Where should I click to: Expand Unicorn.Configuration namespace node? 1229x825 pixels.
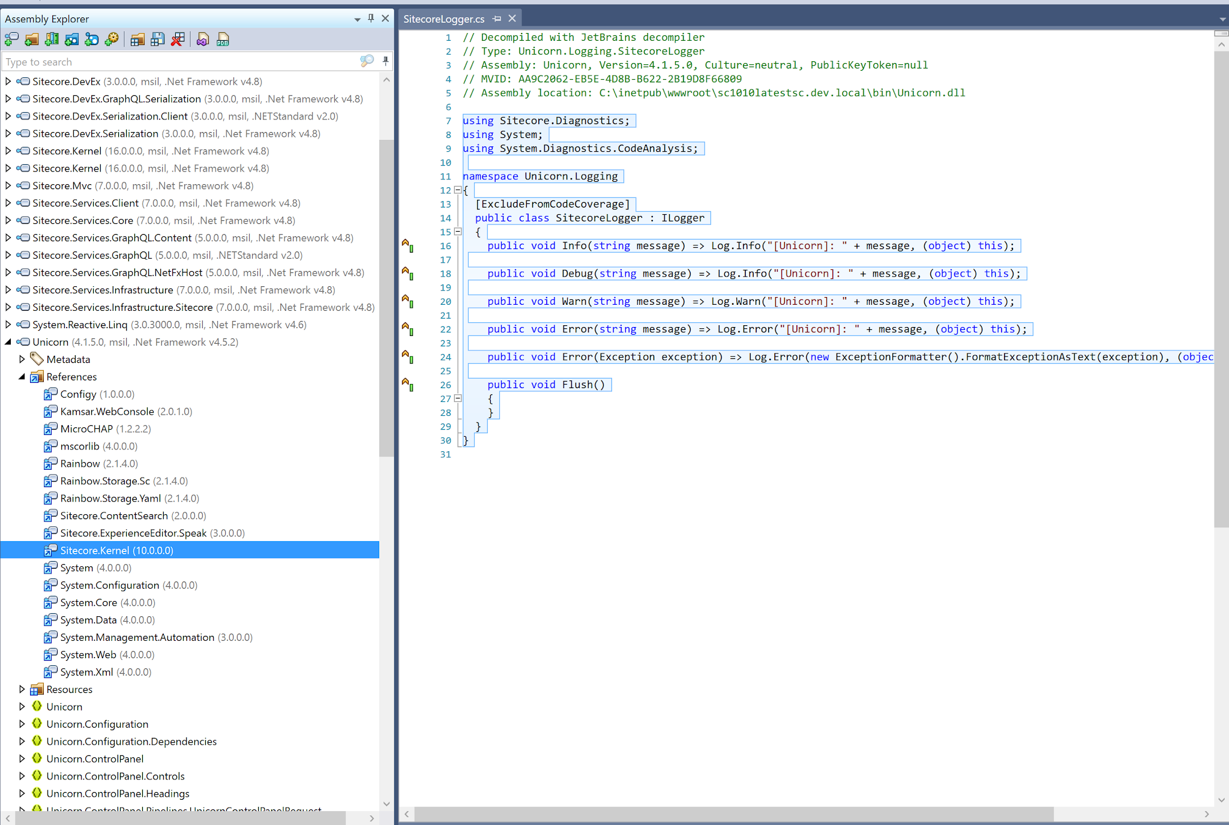22,724
